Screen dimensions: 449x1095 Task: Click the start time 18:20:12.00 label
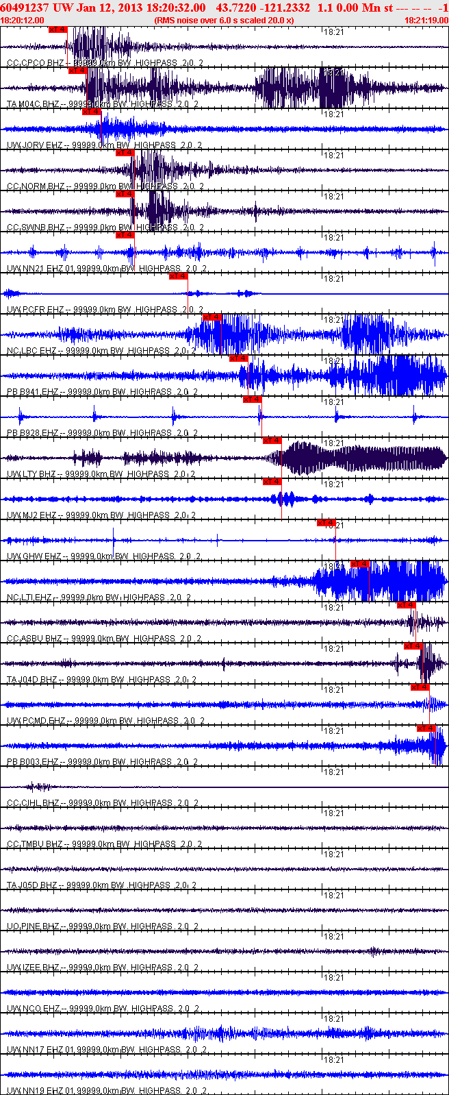22,21
